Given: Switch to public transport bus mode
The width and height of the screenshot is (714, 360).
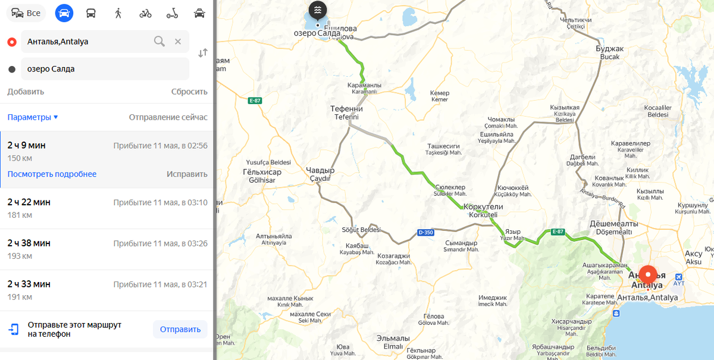Looking at the screenshot, I should tap(91, 13).
